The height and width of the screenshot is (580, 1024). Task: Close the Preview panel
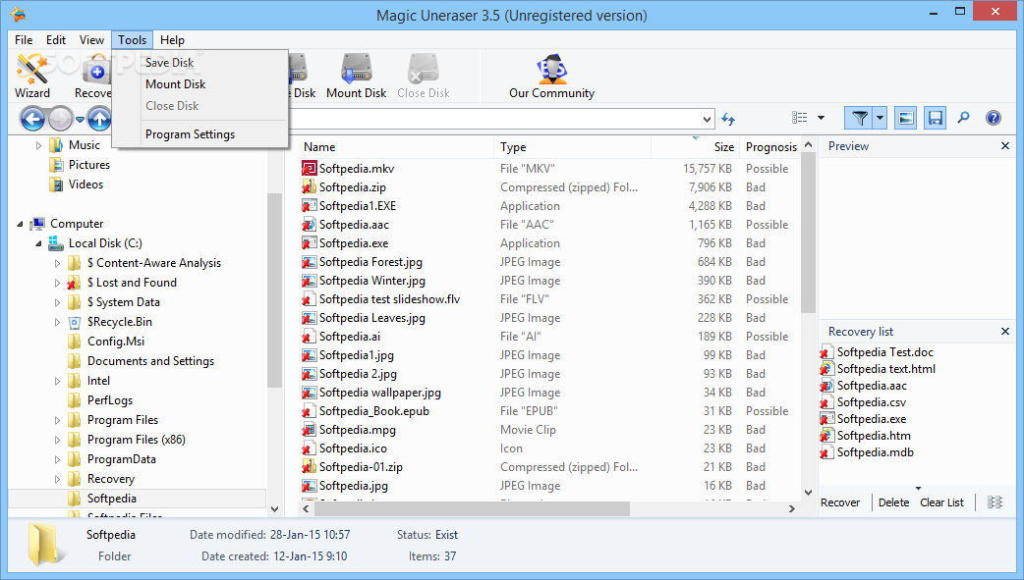point(1005,146)
